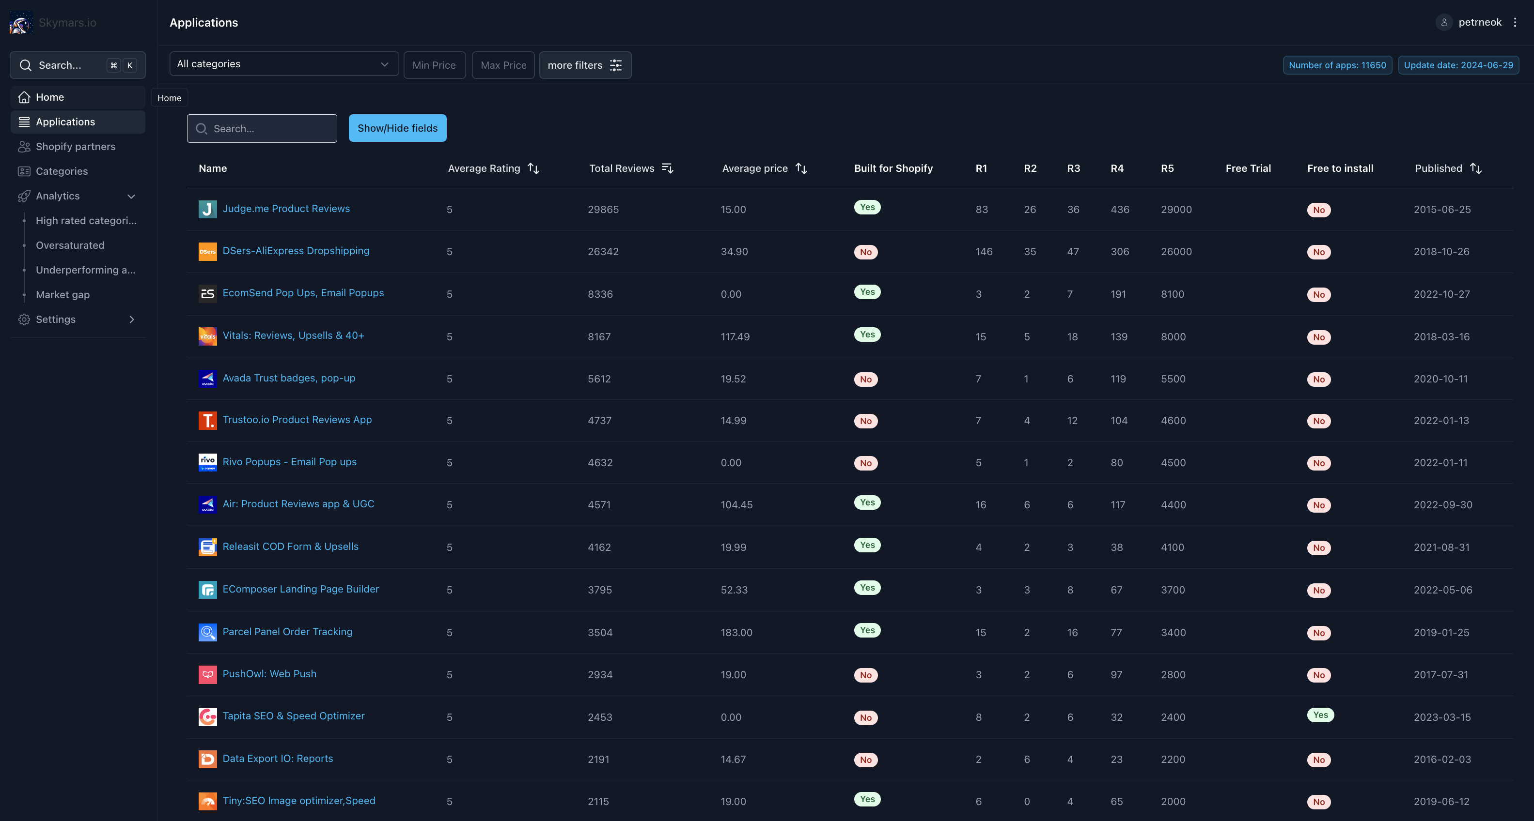Go to Home in the sidebar
1534x821 pixels.
tap(78, 97)
